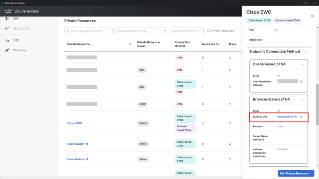Click the Browser-based ZTNA tag in Cisco EWC row
The width and height of the screenshot is (319, 179).
(185, 128)
